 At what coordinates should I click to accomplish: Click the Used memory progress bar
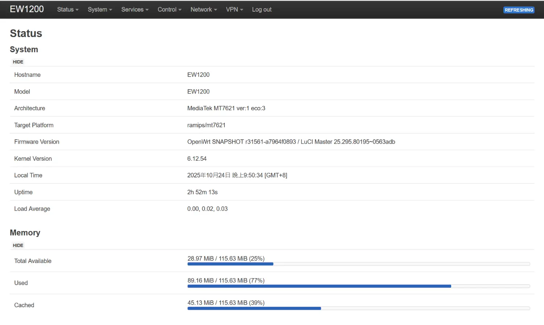tap(358, 286)
